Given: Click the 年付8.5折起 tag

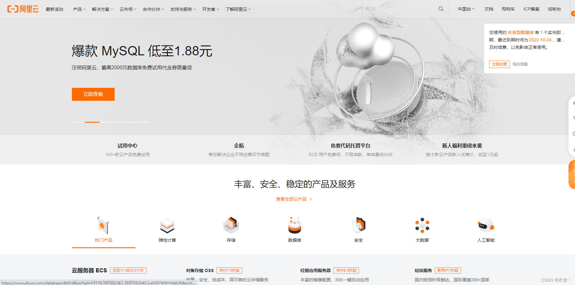Looking at the screenshot, I should 346,270.
